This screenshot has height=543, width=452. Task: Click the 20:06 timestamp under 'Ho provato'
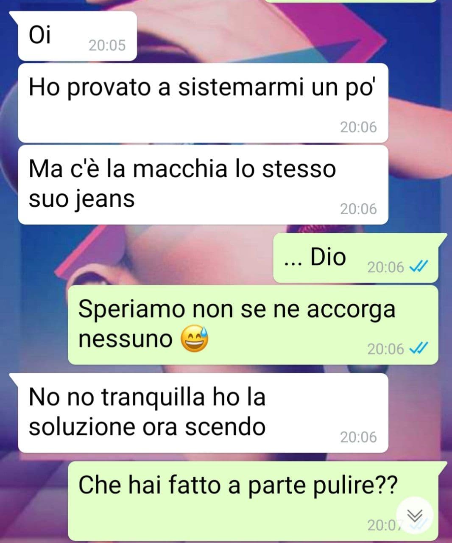point(358,127)
